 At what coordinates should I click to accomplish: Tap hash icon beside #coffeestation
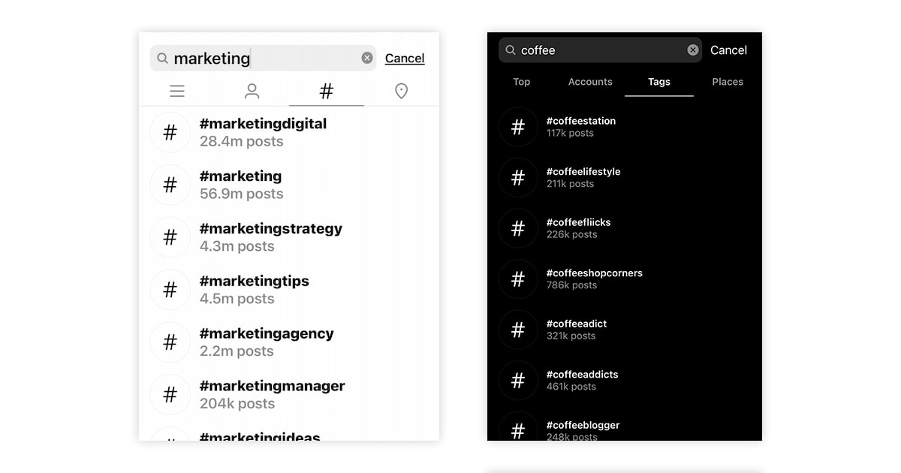pos(518,127)
